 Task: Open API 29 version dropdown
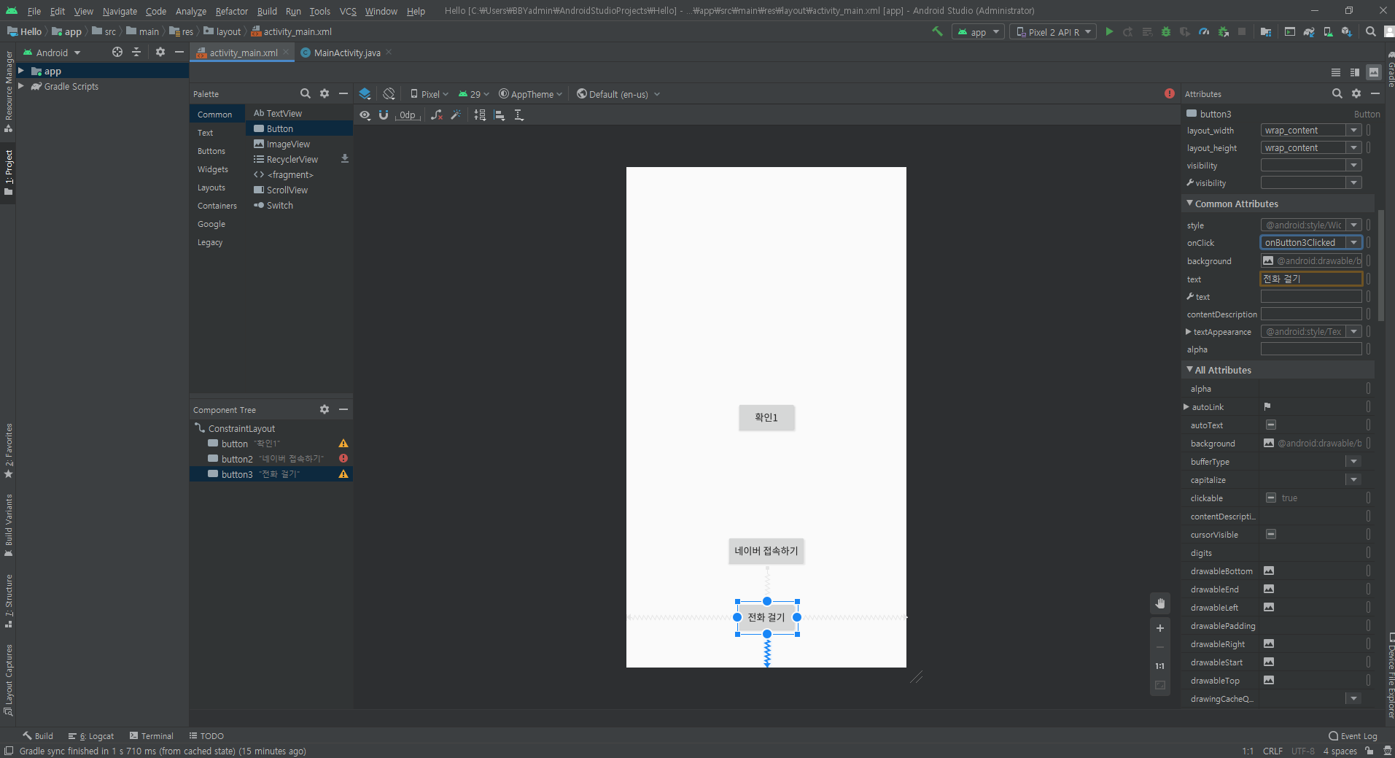click(473, 94)
